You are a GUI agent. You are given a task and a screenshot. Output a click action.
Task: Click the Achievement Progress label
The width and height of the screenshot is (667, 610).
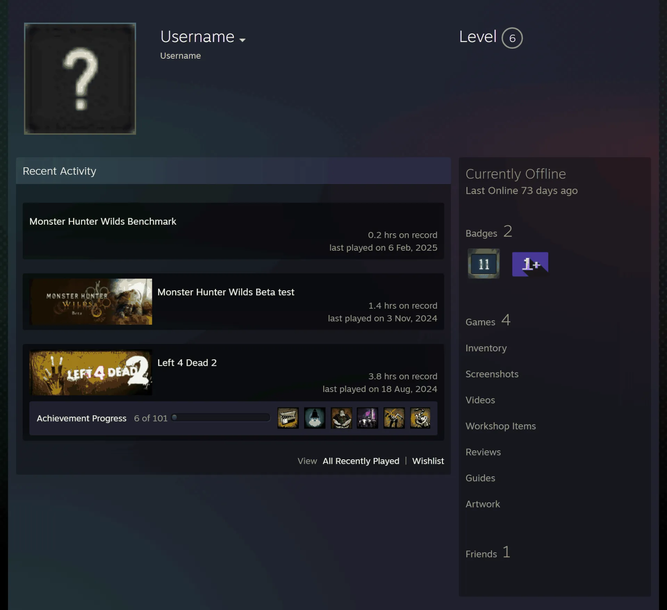(82, 418)
